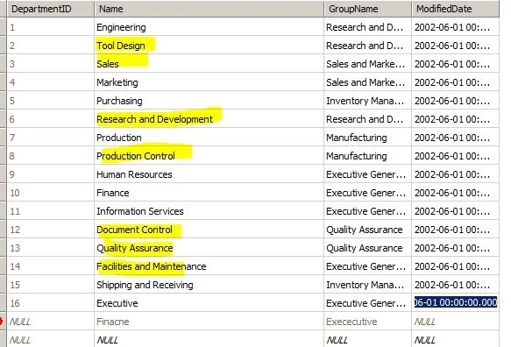Image resolution: width=511 pixels, height=347 pixels.
Task: Select DepartmentID cell 9
Action: pyautogui.click(x=50, y=174)
